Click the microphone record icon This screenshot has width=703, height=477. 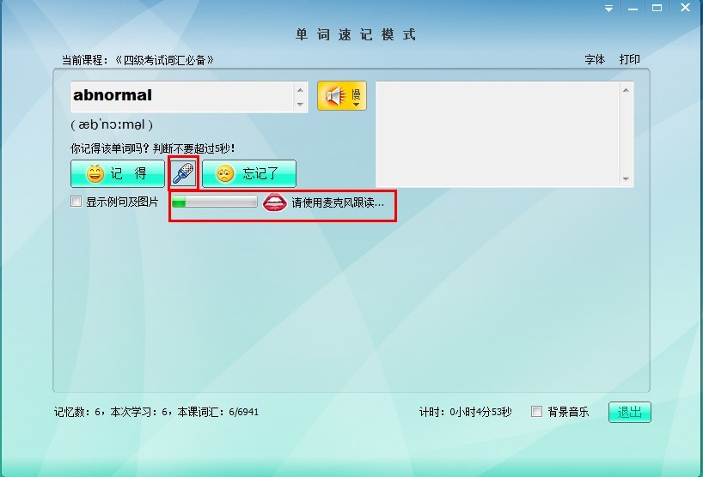(183, 173)
